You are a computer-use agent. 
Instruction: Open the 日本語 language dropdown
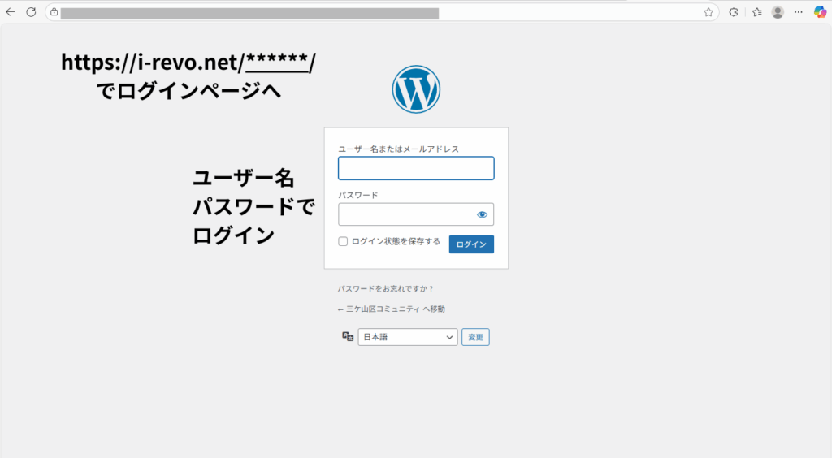pyautogui.click(x=408, y=337)
